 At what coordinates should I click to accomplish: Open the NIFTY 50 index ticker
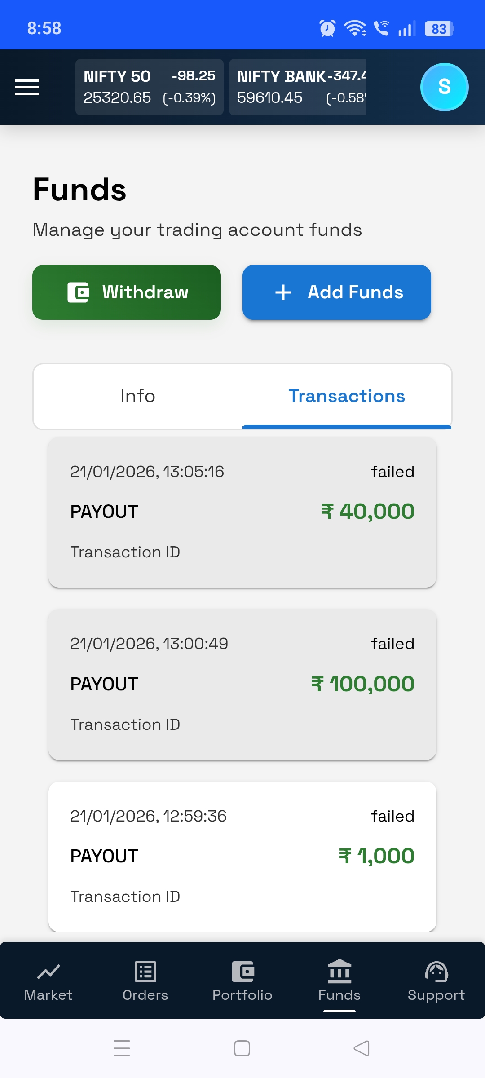[x=150, y=87]
